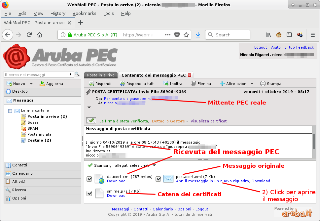Go to the browser home page icon
This screenshot has height=221, width=320.
pyautogui.click(x=40, y=35)
